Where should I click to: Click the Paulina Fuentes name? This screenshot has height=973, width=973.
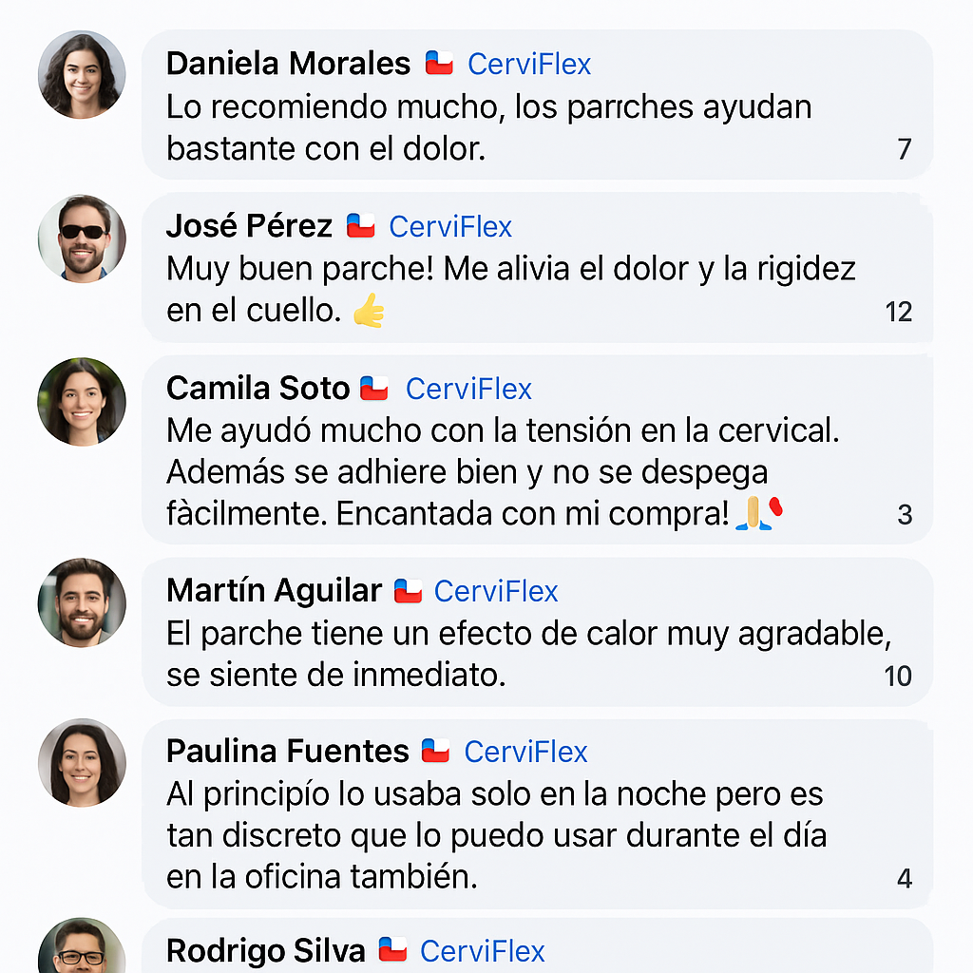pos(287,752)
